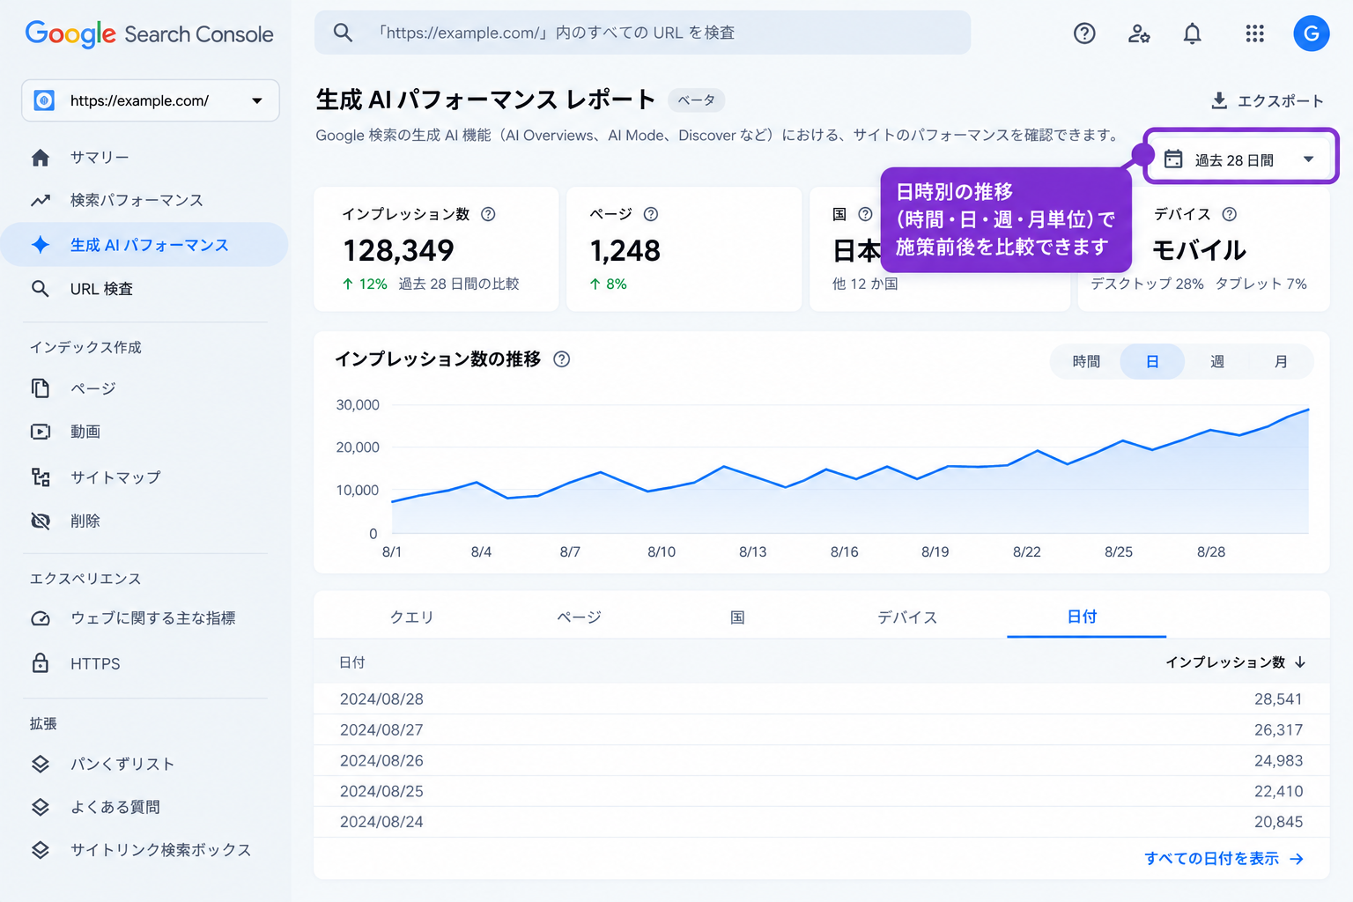
Task: Sort by インプレッション数 column arrow
Action: (x=1300, y=662)
